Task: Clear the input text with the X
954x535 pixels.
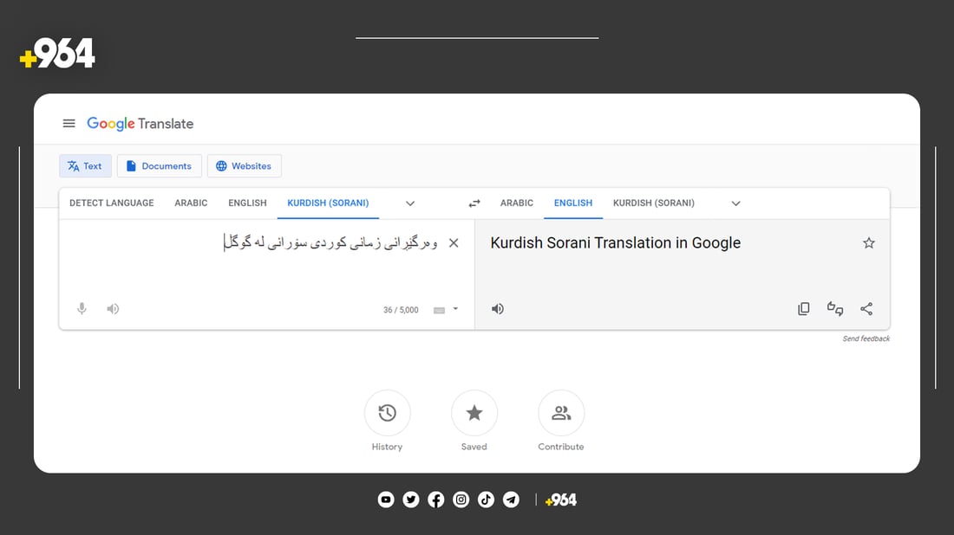Action: pos(453,243)
